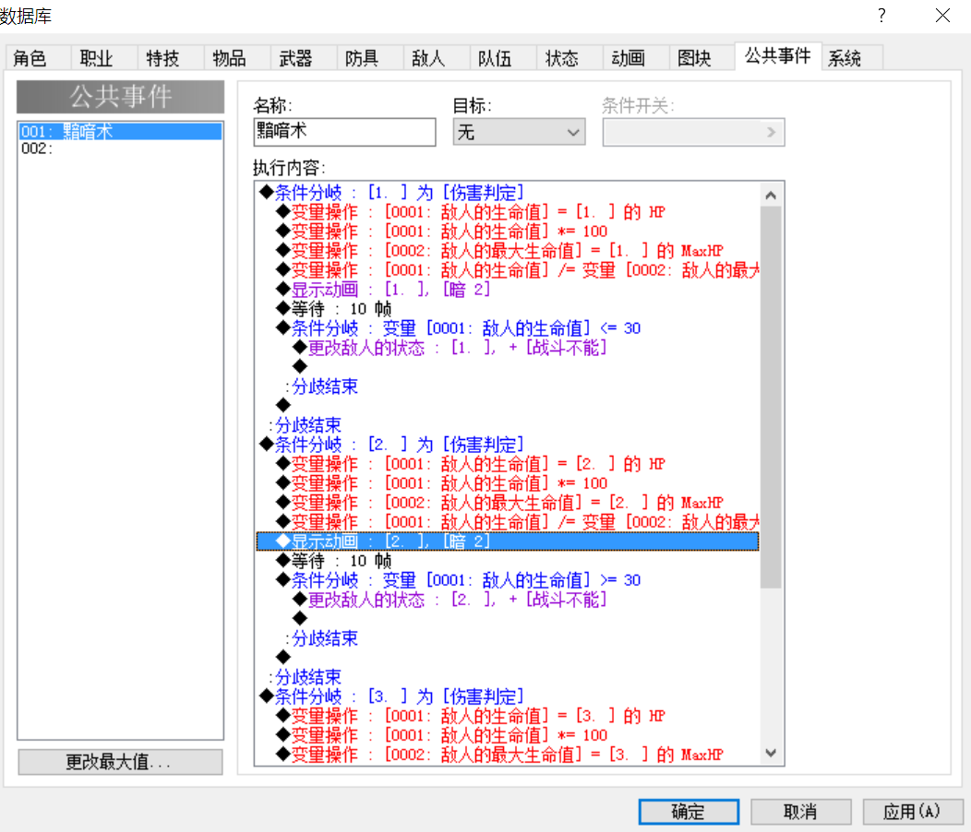
Task: Go to the 特技 tab
Action: (170, 58)
